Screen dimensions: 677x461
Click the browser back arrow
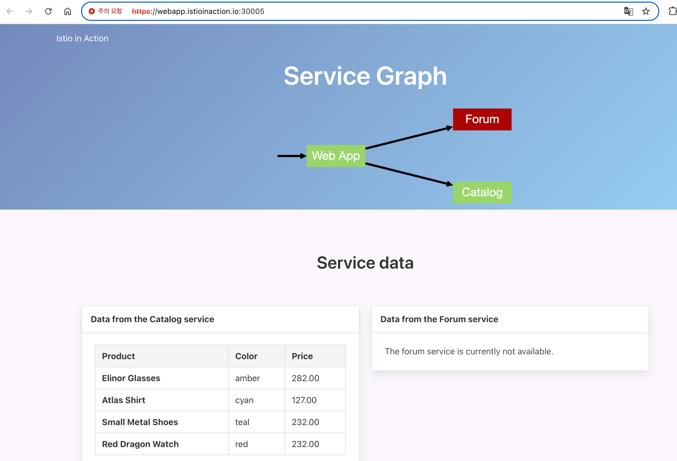coord(10,11)
